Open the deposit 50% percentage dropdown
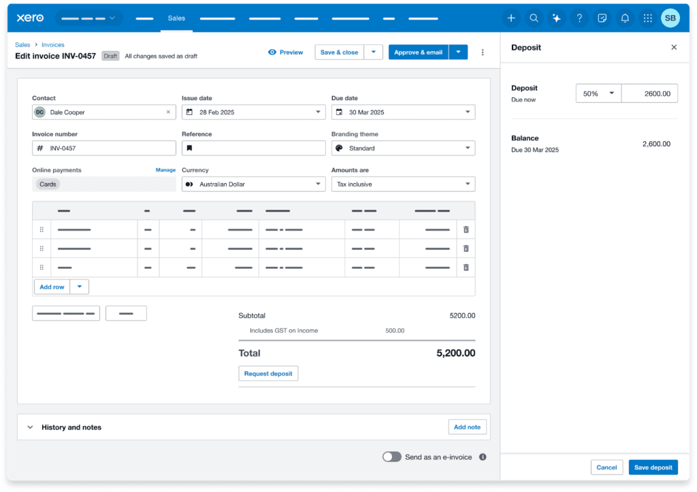Viewport: 697px width, 492px height. pos(598,94)
